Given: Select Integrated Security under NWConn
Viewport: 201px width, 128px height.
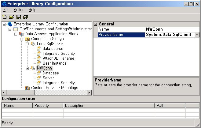Looking at the screenshot, I should pyautogui.click(x=59, y=83).
